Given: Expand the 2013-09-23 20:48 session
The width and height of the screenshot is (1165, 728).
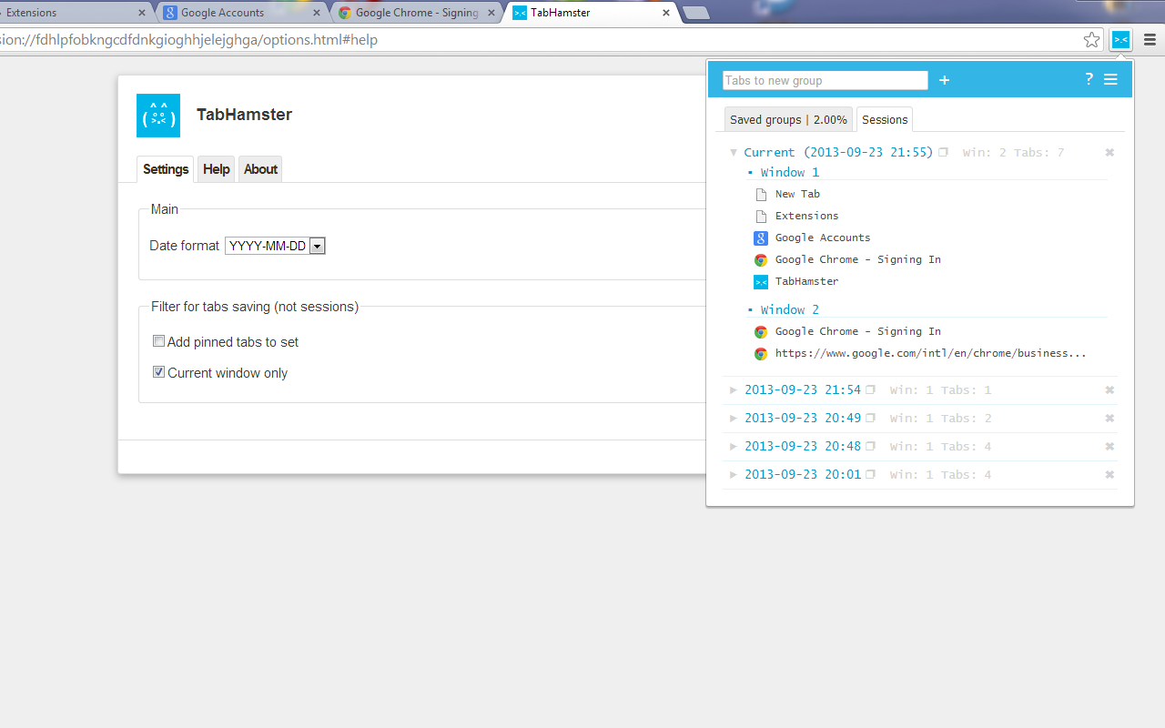Looking at the screenshot, I should pos(734,447).
